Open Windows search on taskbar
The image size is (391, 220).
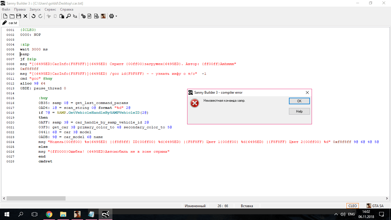point(21,214)
